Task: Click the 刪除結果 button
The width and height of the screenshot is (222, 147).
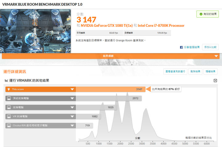Action: click(195, 71)
